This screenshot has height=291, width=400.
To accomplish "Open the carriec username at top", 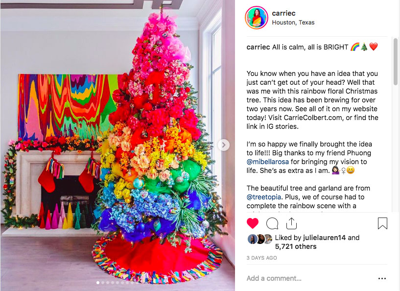I will tap(283, 13).
